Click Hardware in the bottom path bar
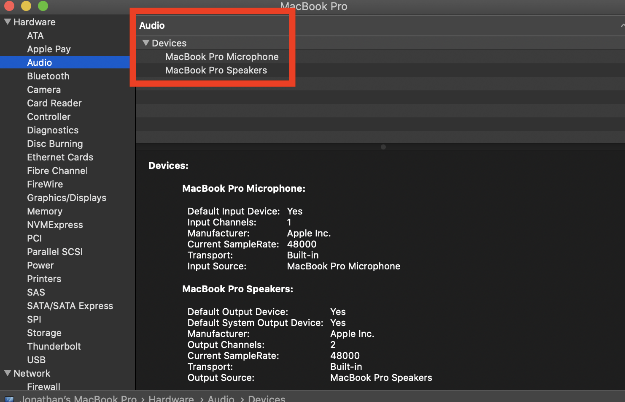This screenshot has height=402, width=625. 171,399
